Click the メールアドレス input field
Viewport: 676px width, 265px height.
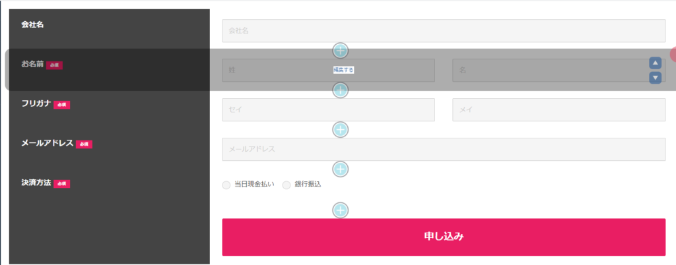(x=444, y=149)
